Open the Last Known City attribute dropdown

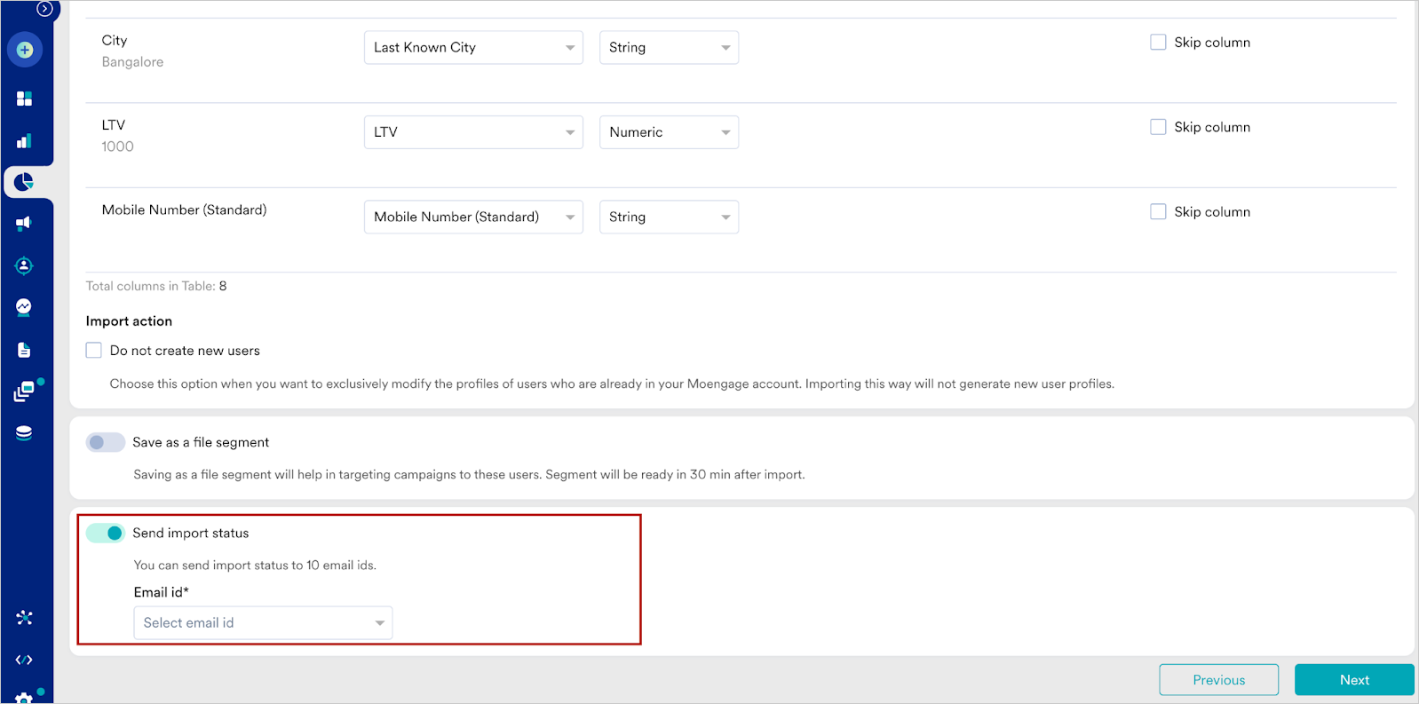473,47
